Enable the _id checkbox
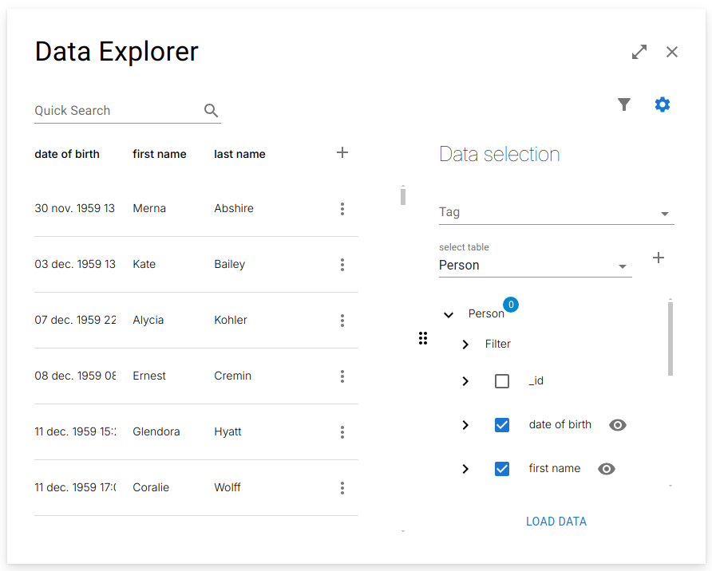 pyautogui.click(x=502, y=381)
